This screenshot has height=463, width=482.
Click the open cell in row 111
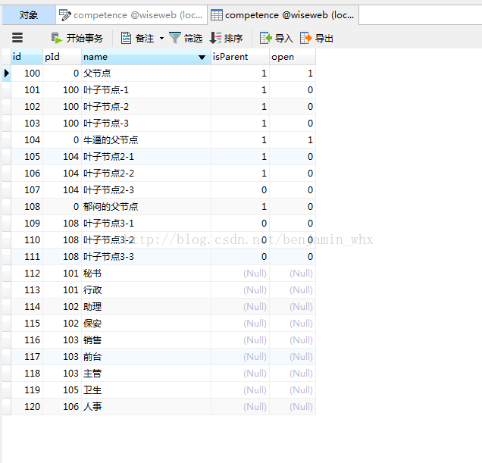[293, 257]
